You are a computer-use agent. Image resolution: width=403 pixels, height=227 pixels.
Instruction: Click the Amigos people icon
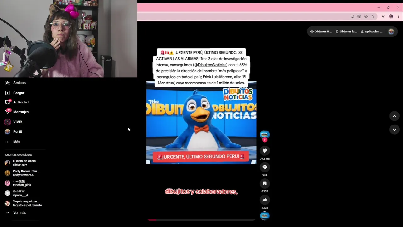[7, 83]
